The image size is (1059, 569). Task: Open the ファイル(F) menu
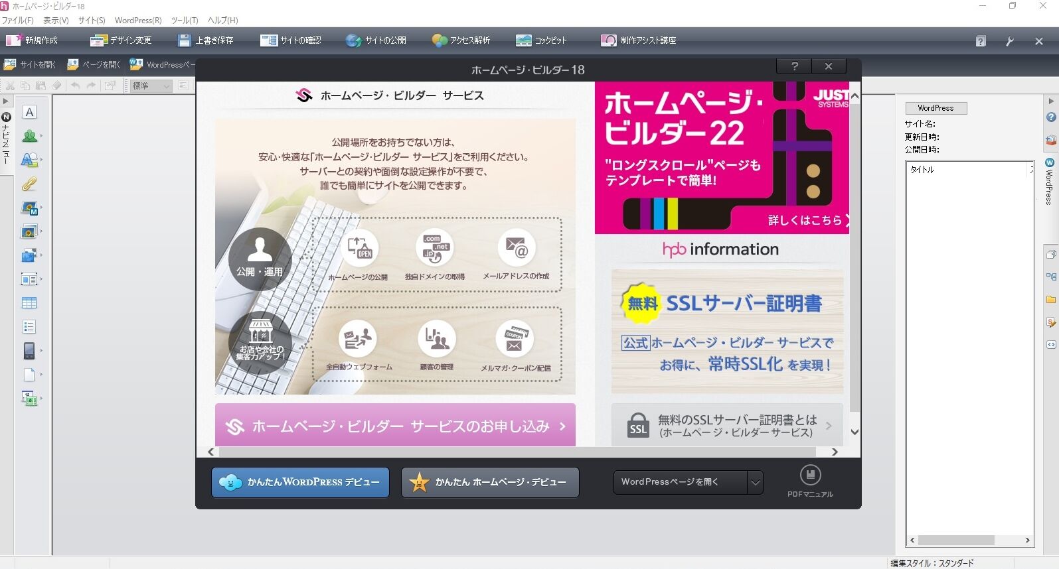point(18,21)
